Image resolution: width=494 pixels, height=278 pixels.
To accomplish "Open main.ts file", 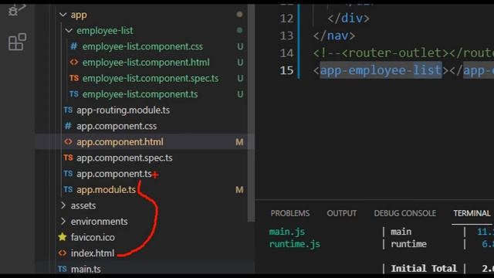I will click(x=86, y=269).
